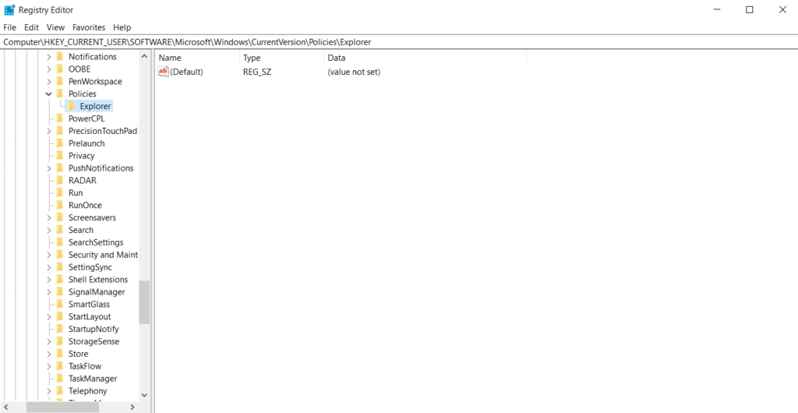Click the tree vertical scrollbar up arrow
Screen dimensions: 798x413
click(144, 56)
